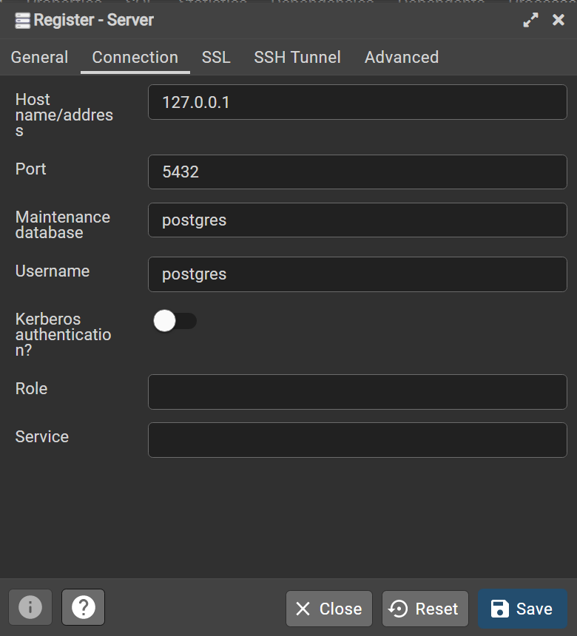The height and width of the screenshot is (636, 577).
Task: Click the Port input field
Action: (x=357, y=172)
